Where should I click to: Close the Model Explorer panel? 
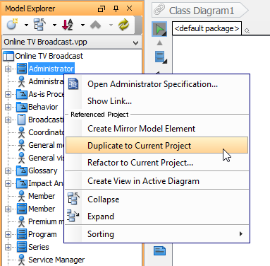click(129, 8)
